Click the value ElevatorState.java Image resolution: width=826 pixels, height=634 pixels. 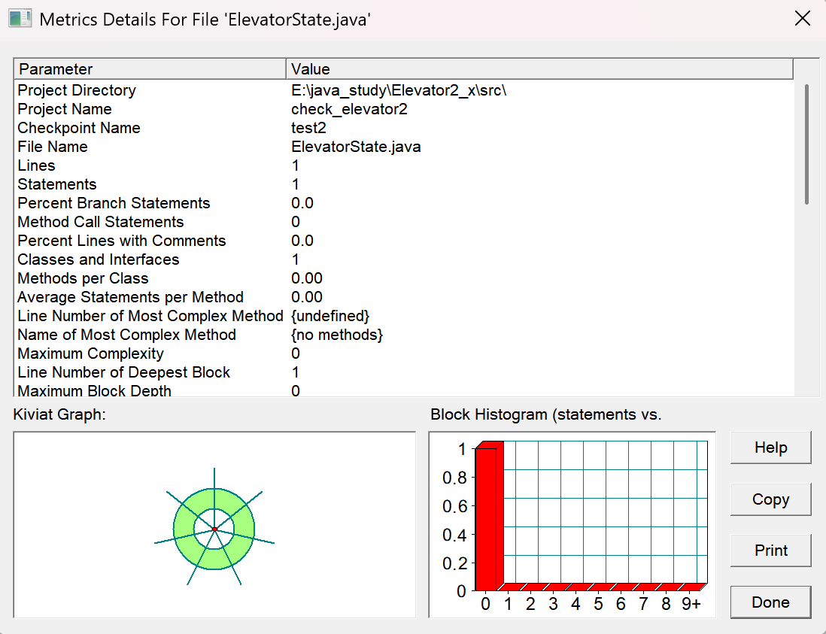coord(356,147)
